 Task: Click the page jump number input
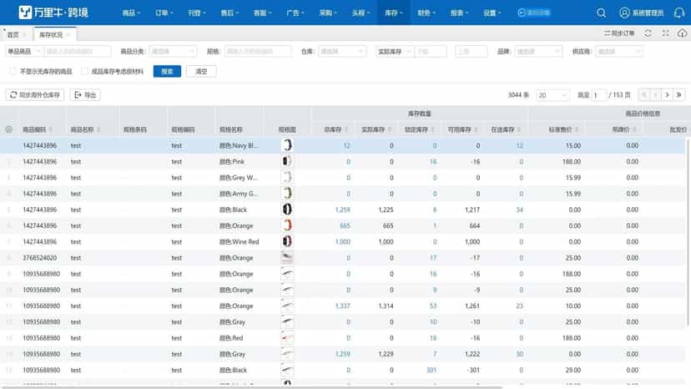click(598, 95)
